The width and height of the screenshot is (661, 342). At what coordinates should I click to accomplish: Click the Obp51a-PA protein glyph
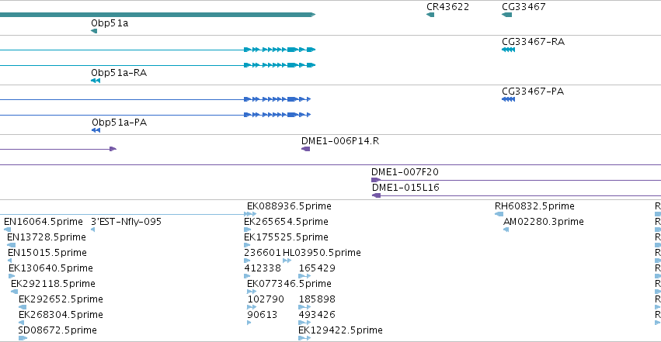tap(96, 130)
